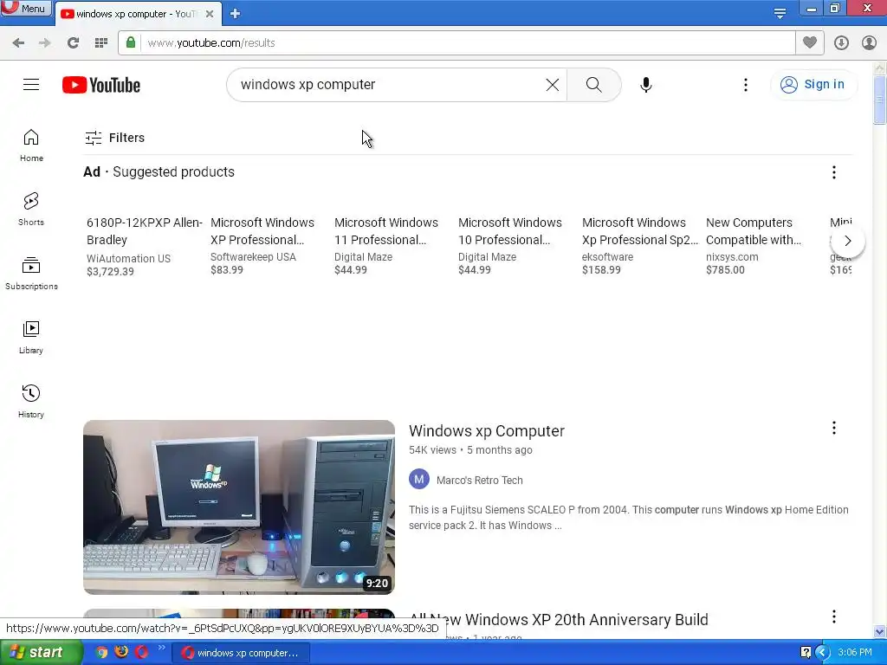This screenshot has height=665, width=887.
Task: Open the Opera tab menu icon
Action: coord(780,13)
